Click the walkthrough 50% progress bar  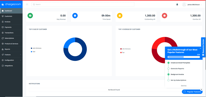pyautogui.click(x=184, y=57)
